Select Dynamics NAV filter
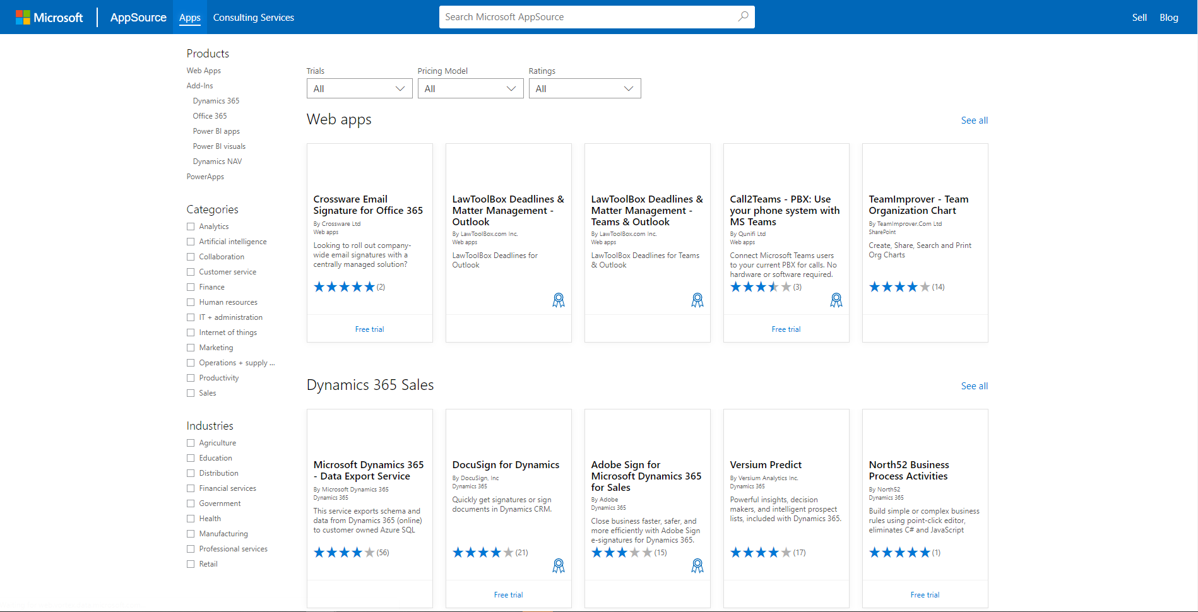The width and height of the screenshot is (1198, 612). point(217,162)
